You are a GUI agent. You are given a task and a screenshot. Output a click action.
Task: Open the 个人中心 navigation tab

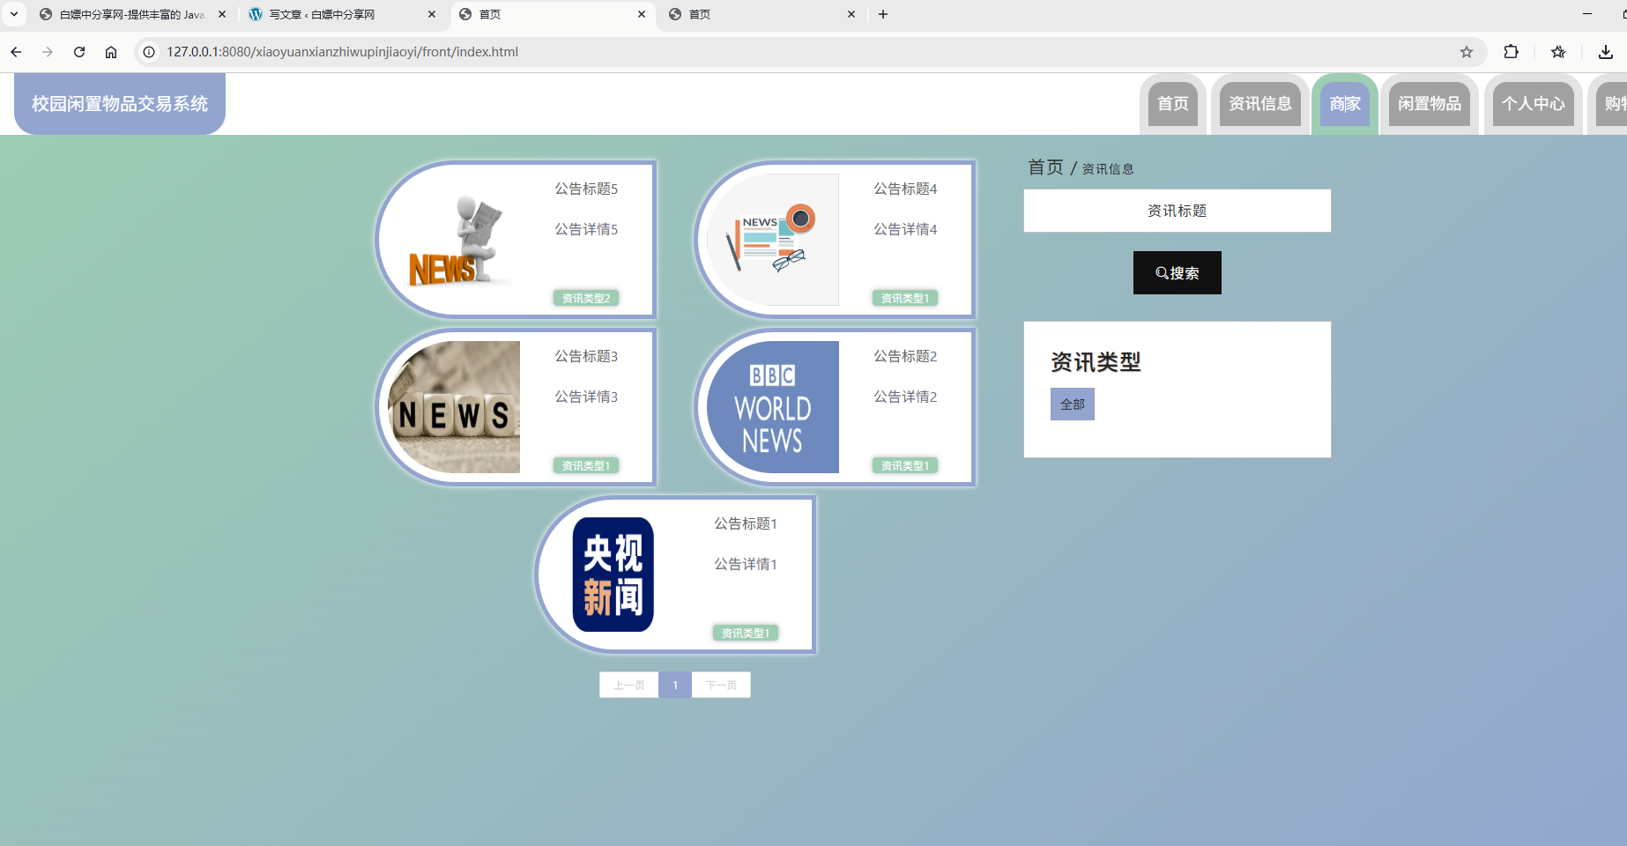coord(1533,103)
